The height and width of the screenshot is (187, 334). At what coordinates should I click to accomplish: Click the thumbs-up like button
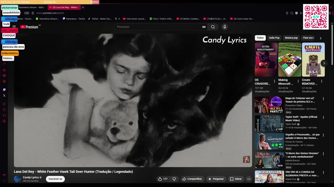coord(163,179)
